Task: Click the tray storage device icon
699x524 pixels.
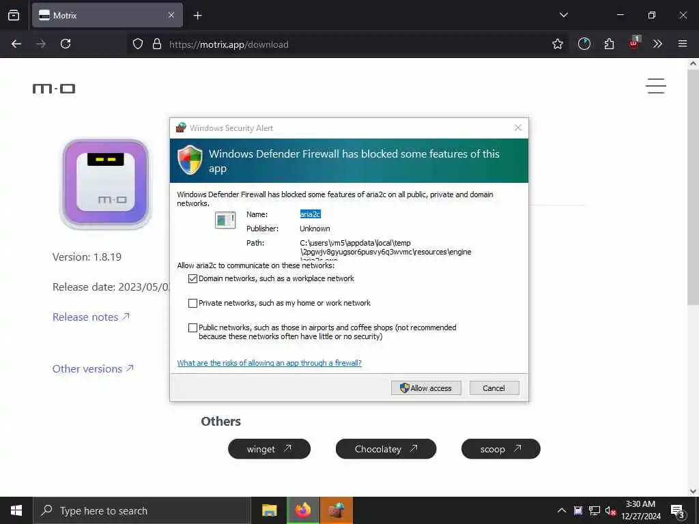Action: [x=577, y=510]
